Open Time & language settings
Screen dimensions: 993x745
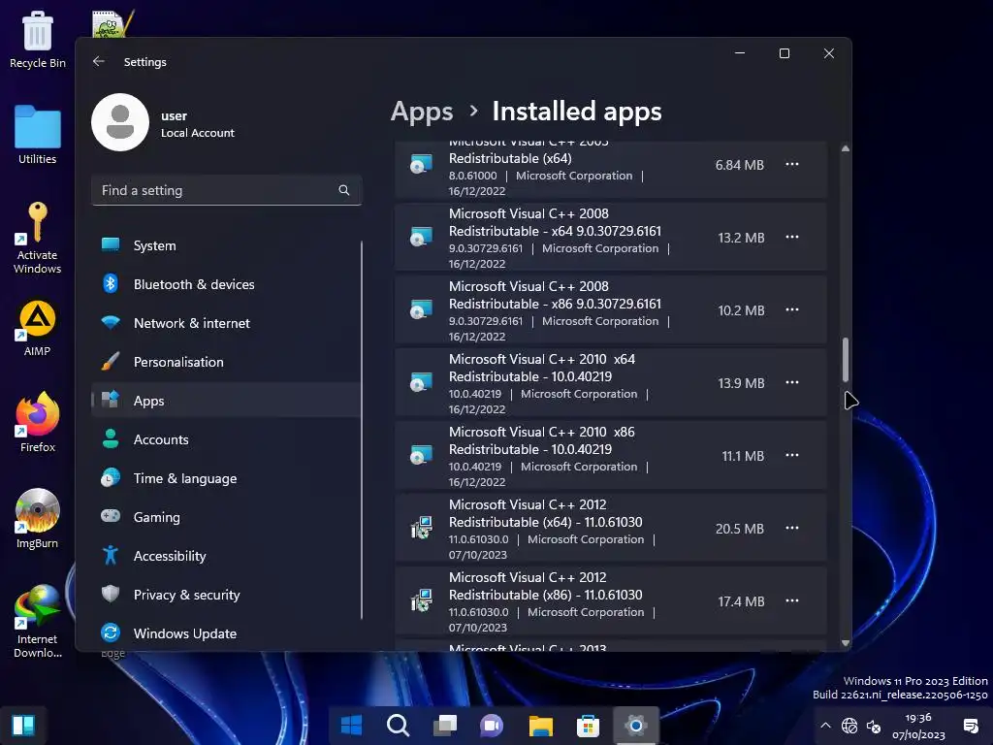(x=226, y=478)
